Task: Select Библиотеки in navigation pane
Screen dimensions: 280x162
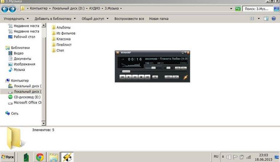Action: click(x=18, y=48)
